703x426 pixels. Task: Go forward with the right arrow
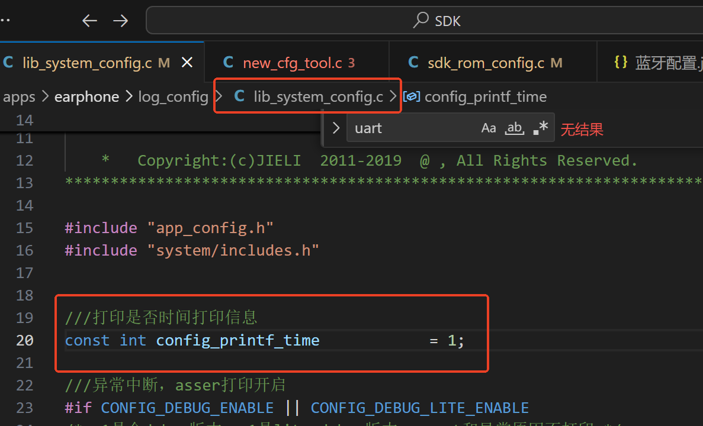[x=120, y=21]
